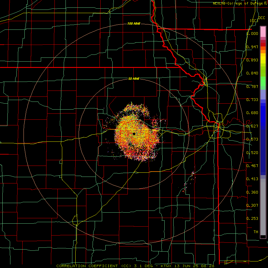268x268 pixels.
Task: Select the 0.840 value on the scale
Action: [x=252, y=73]
